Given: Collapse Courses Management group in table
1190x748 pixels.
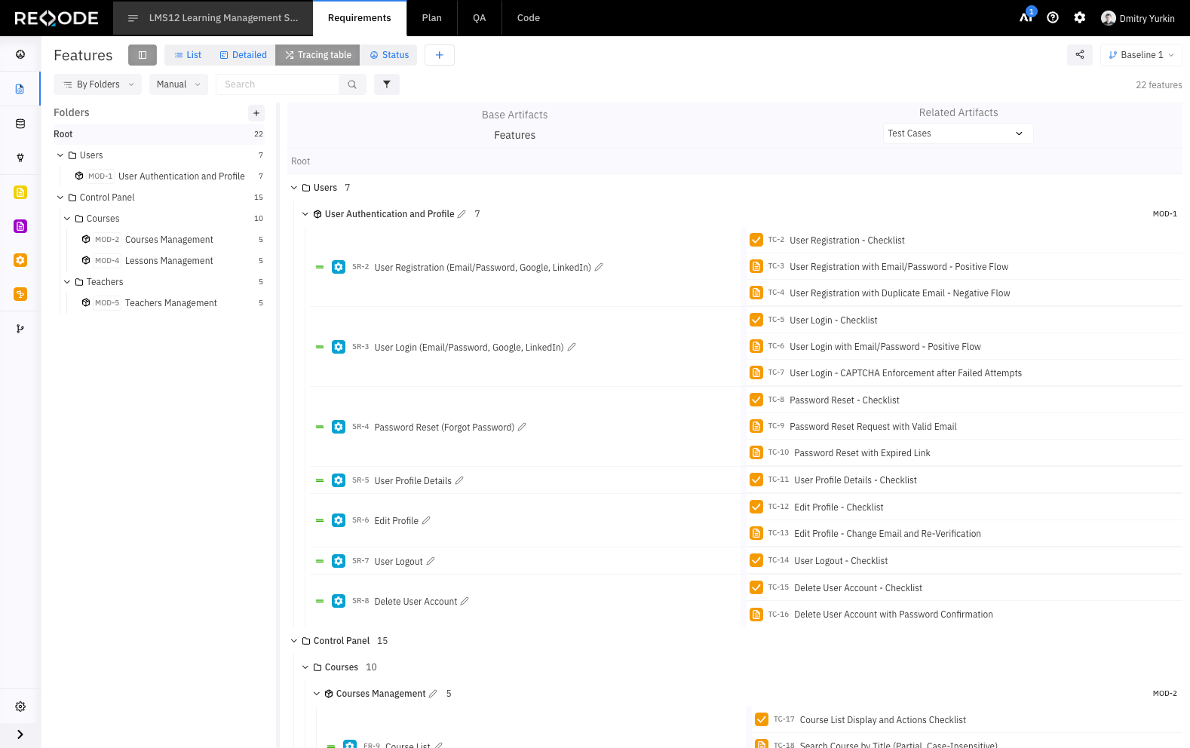Looking at the screenshot, I should click(317, 694).
